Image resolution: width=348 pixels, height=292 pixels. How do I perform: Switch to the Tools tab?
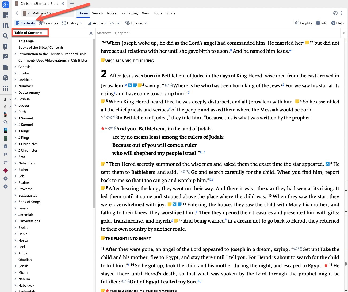click(158, 13)
